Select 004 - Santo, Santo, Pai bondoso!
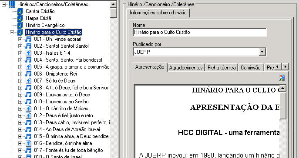This screenshot has height=158, width=299. coord(68,60)
